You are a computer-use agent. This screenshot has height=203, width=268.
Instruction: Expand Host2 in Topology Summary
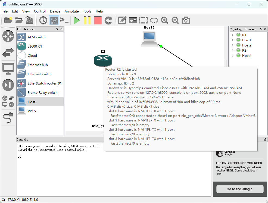coord(232,45)
